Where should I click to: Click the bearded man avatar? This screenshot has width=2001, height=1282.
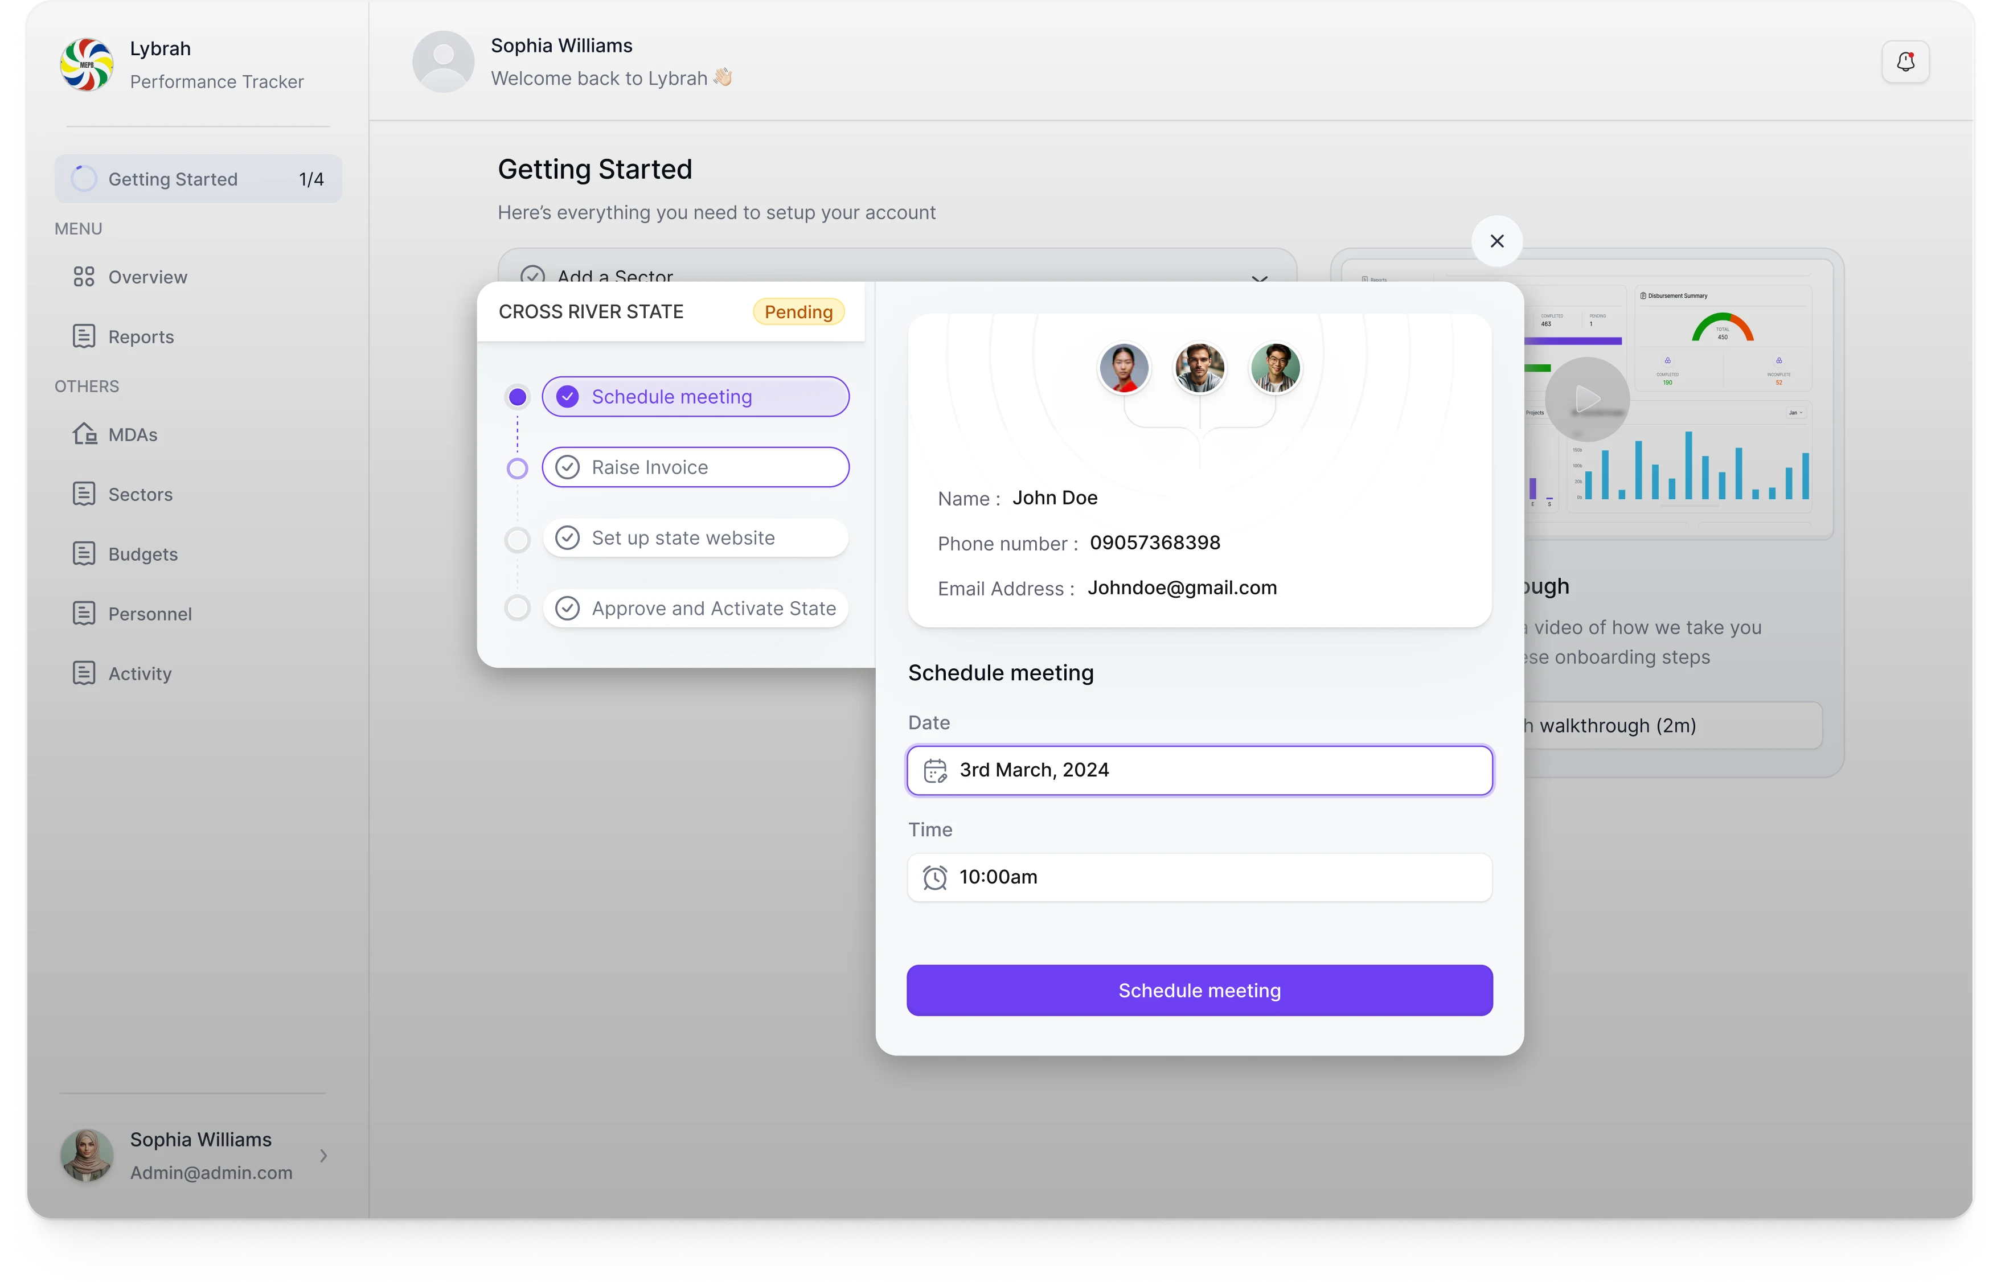(x=1199, y=368)
